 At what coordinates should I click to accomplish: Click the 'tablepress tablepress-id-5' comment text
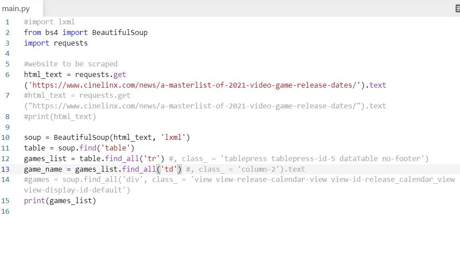coord(279,159)
